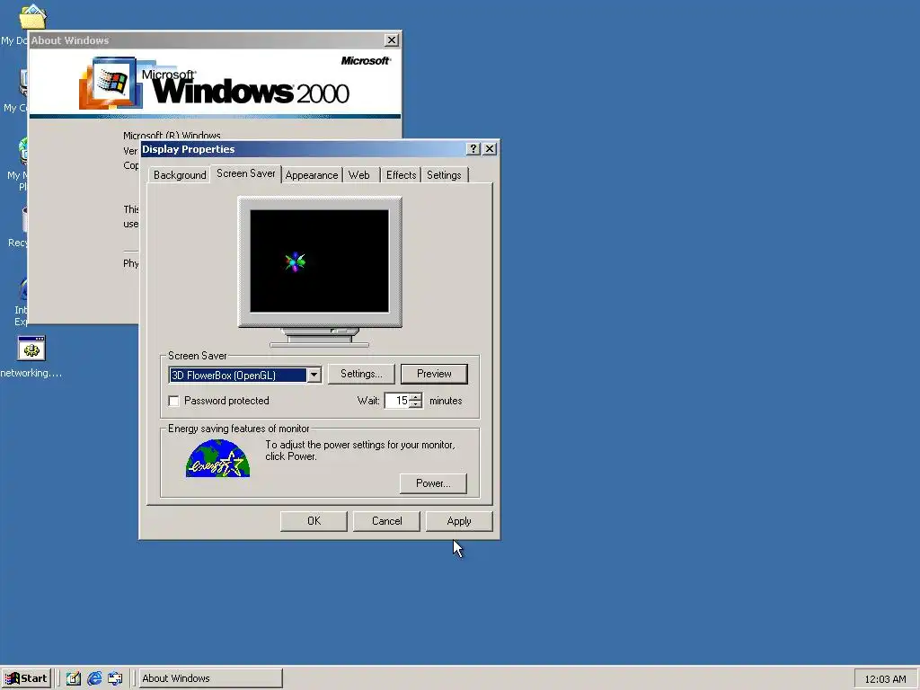This screenshot has height=690, width=920.
Task: Click the Windows 2000 logo in About Windows
Action: point(215,83)
